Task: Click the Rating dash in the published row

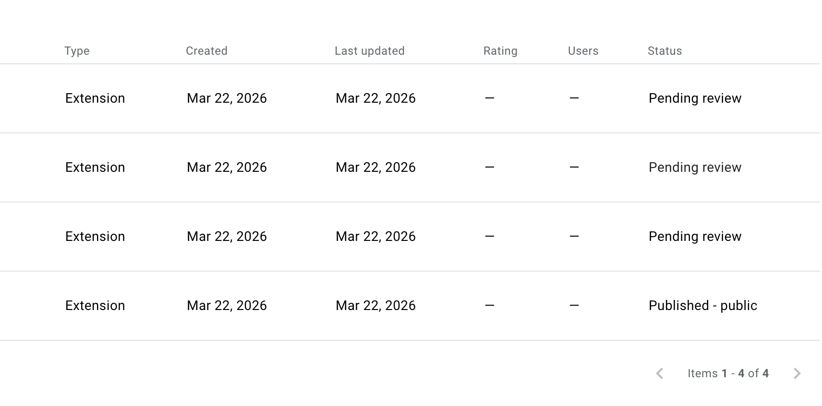Action: 489,306
